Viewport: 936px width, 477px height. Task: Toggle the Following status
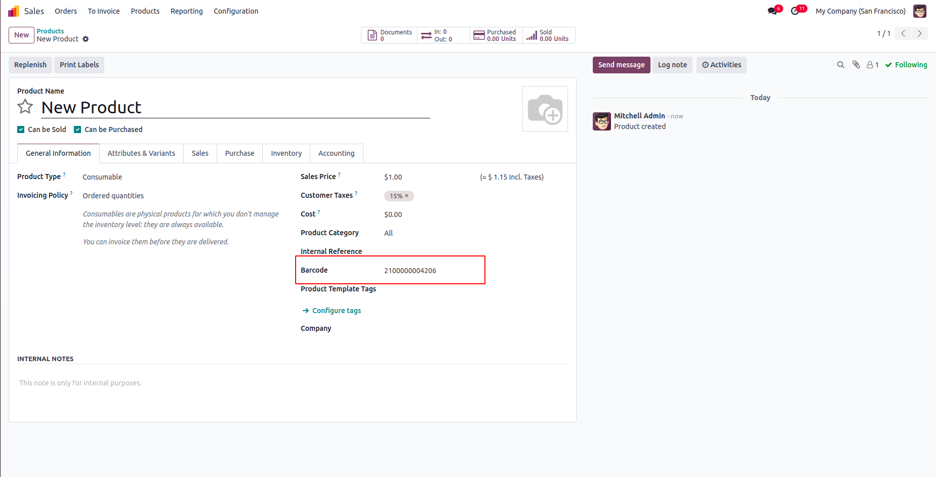[x=906, y=65]
